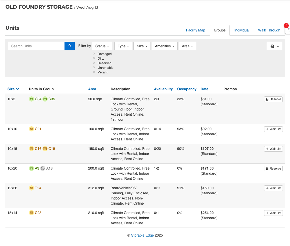Screen dimensions: 290x246
Task: Reserve a 10x5 unit
Action: (x=273, y=99)
